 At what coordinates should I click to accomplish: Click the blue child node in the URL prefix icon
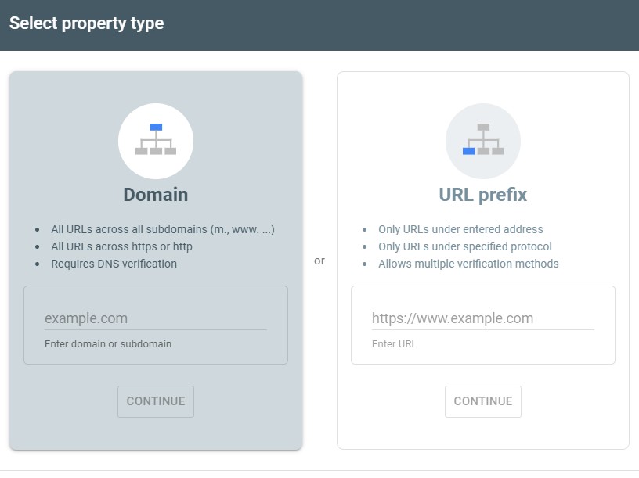470,150
